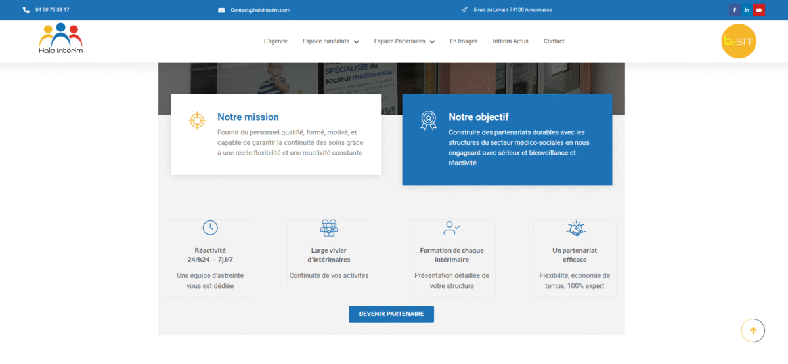The height and width of the screenshot is (364, 788).
Task: Open the L'agence menu item
Action: (x=275, y=41)
